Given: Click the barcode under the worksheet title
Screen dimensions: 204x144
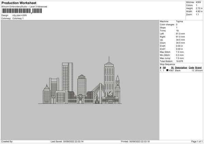Looking at the screenshot, I should pyautogui.click(x=22, y=11).
